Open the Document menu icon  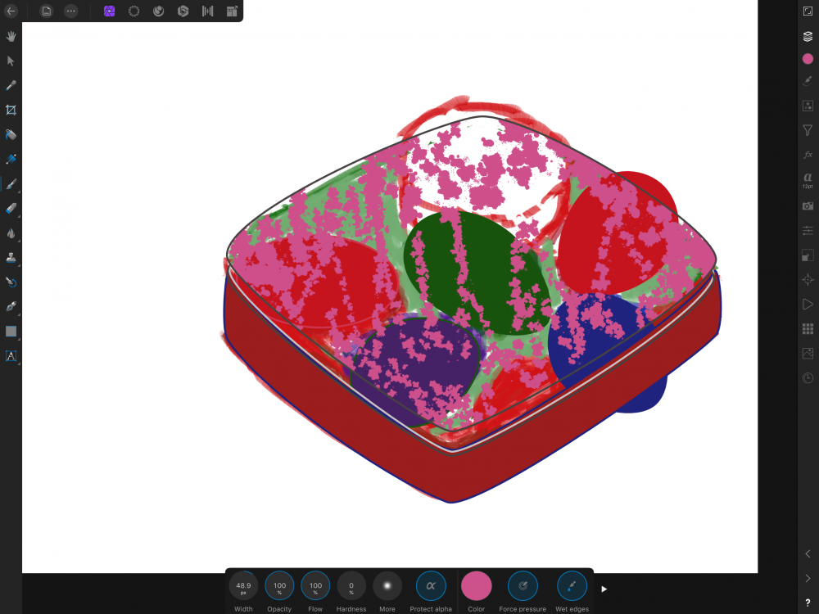point(47,11)
